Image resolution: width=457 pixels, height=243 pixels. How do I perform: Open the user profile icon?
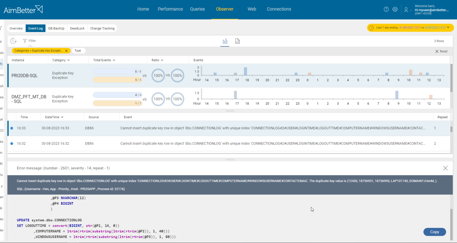406,10
